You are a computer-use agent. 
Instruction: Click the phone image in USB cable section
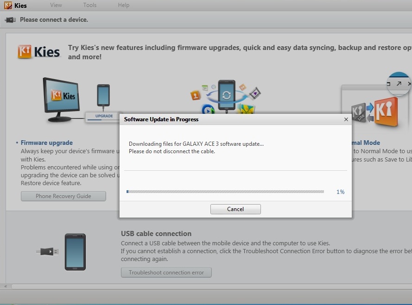(75, 252)
